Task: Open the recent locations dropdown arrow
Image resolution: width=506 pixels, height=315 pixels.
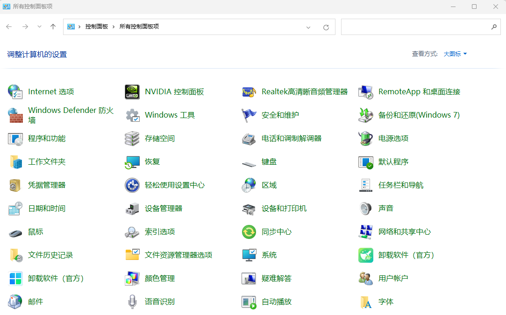Action: coord(39,27)
